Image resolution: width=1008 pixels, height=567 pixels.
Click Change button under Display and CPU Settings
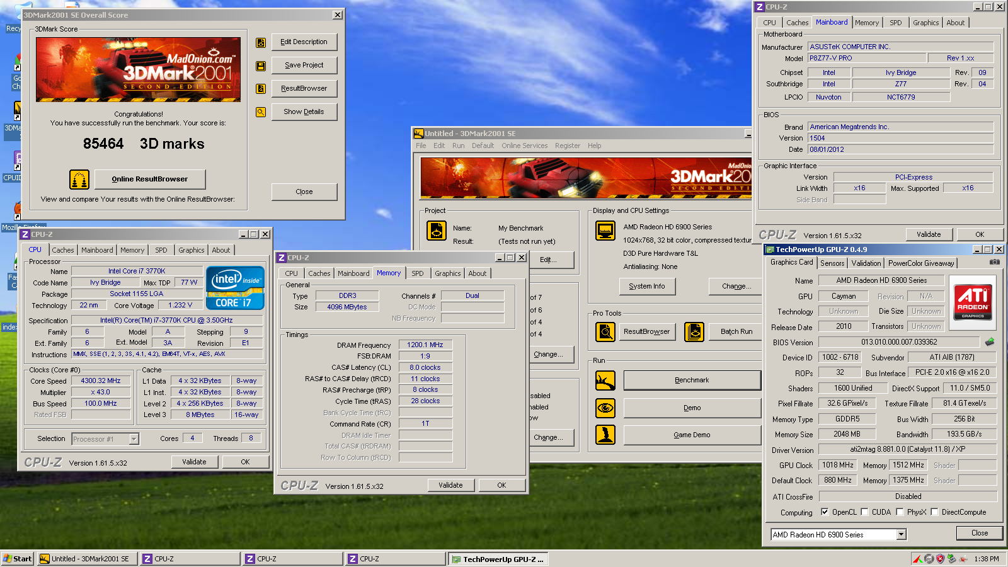pos(736,287)
